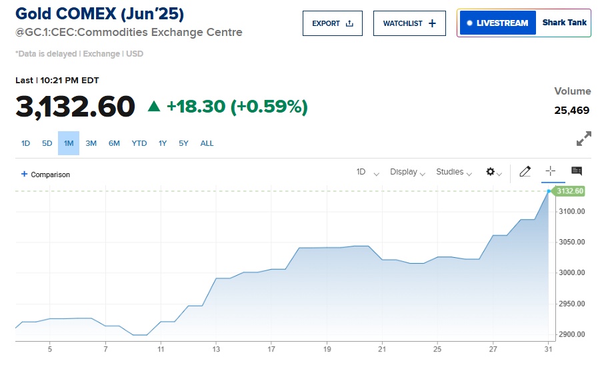Open the Shark Tank link
This screenshot has height=369, width=598.
coord(564,23)
